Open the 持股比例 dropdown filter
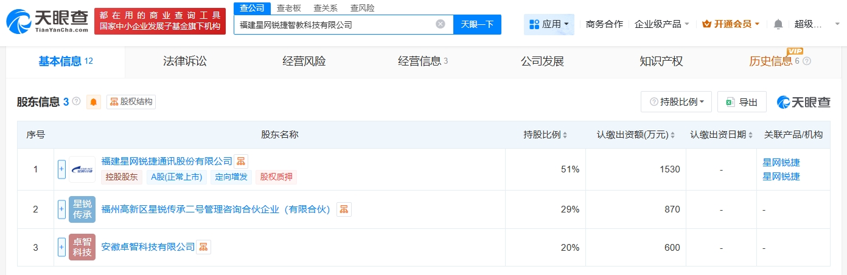 pos(676,102)
